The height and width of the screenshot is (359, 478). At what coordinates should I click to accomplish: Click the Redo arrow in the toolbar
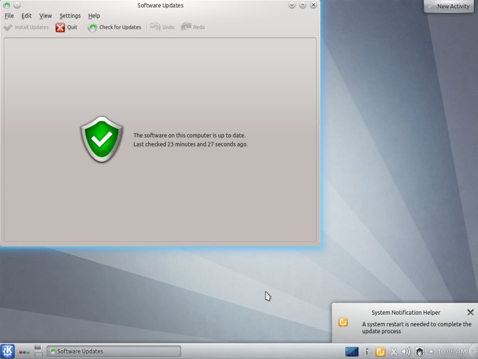coord(186,27)
